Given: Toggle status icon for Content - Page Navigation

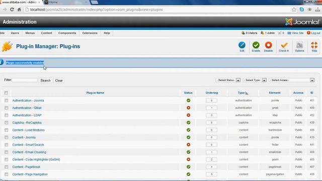Looking at the screenshot, I should (x=188, y=174).
